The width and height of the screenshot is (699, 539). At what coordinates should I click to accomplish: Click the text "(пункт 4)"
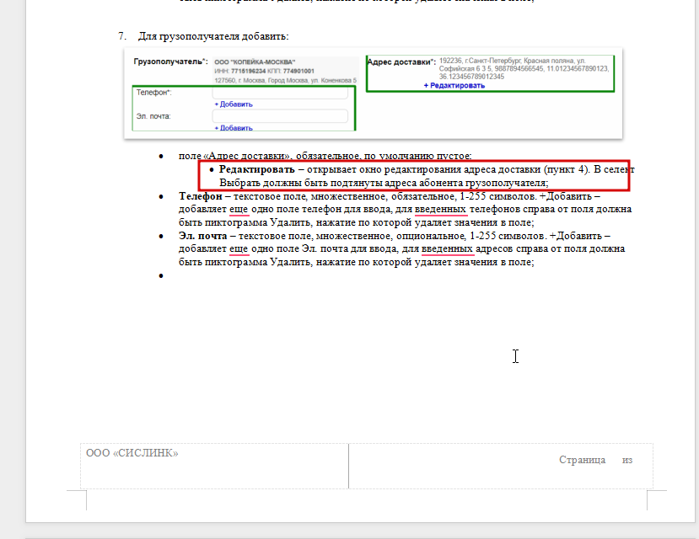pyautogui.click(x=566, y=169)
